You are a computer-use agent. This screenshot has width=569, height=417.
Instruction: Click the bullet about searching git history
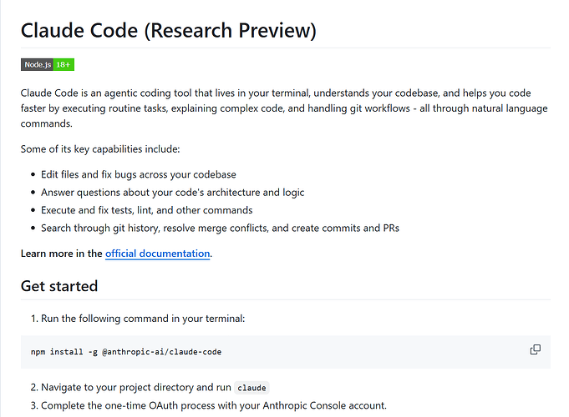click(x=220, y=228)
